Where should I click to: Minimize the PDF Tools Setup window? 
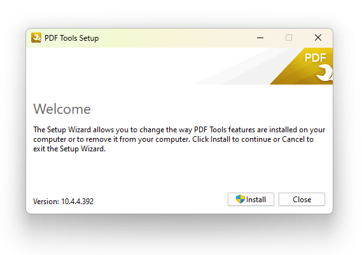260,38
